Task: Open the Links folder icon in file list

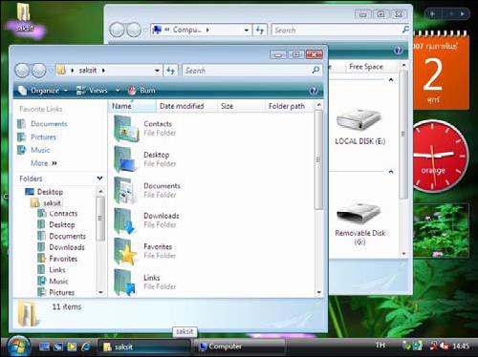Action: (x=126, y=283)
